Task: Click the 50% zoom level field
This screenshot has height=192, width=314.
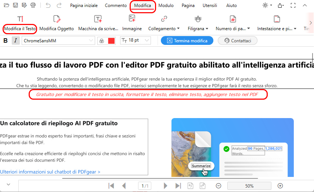Action: [x=249, y=186]
